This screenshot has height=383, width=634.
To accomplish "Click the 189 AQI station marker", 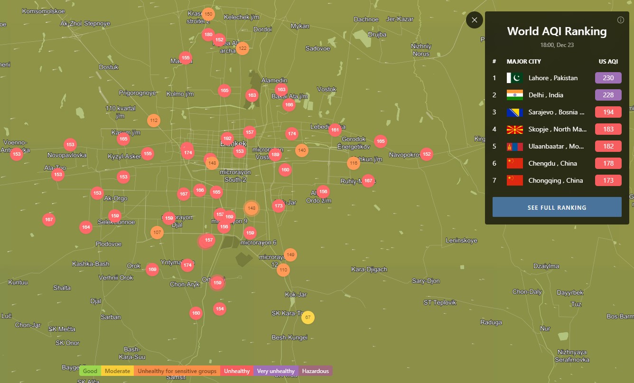I will click(x=275, y=154).
